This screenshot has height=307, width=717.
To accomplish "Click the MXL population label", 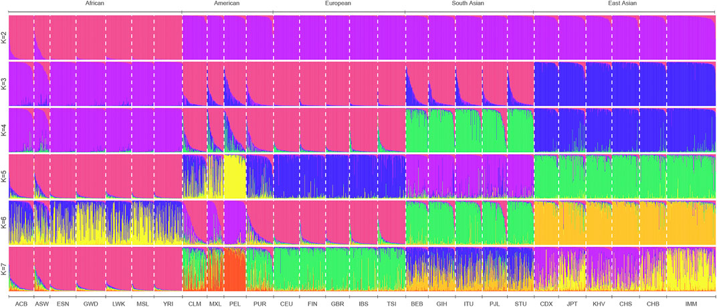I will (215, 303).
